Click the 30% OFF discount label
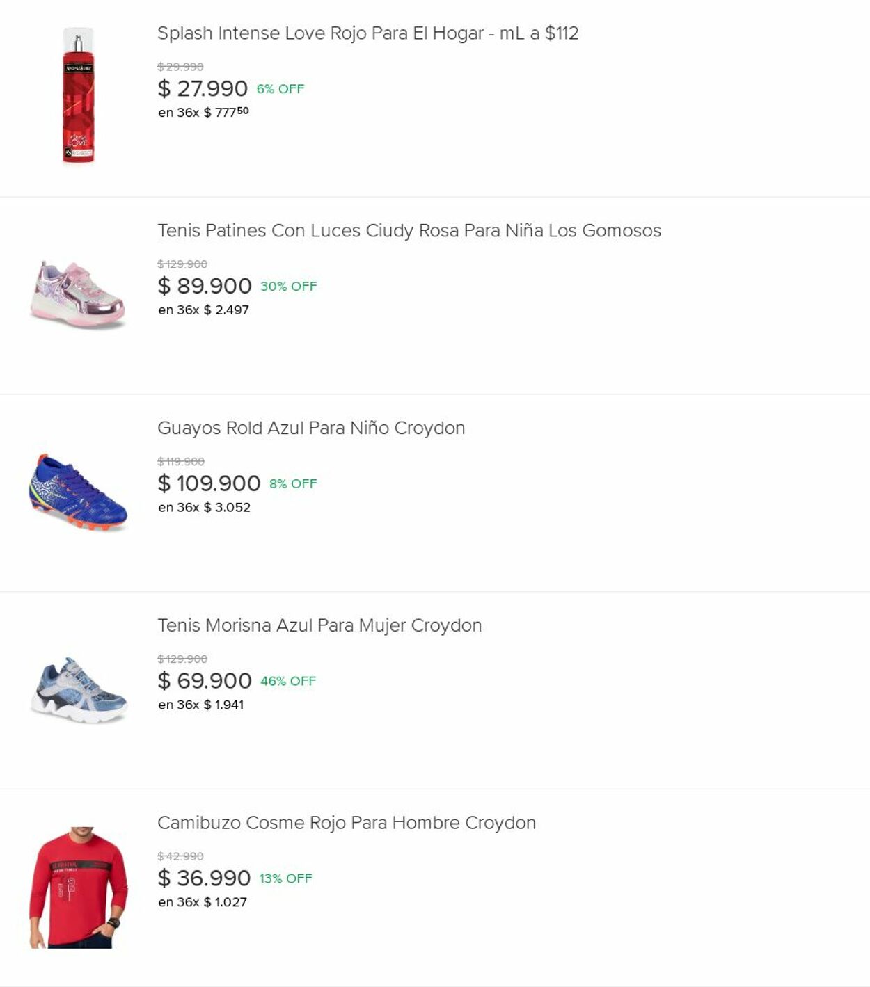 click(288, 287)
